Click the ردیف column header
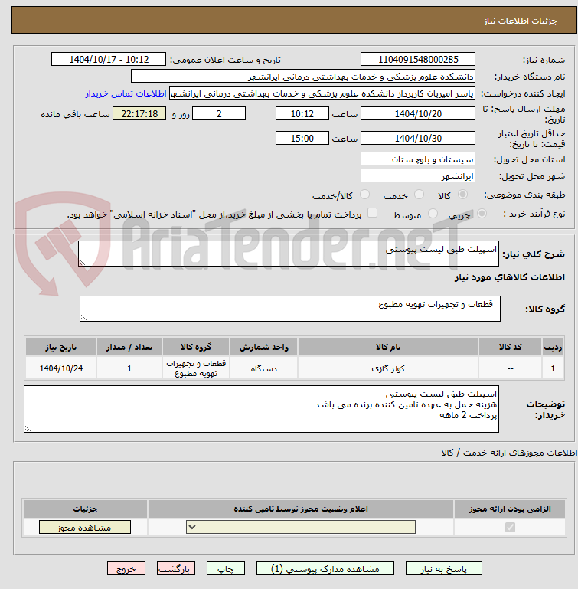This screenshot has height=589, width=578. 553,347
